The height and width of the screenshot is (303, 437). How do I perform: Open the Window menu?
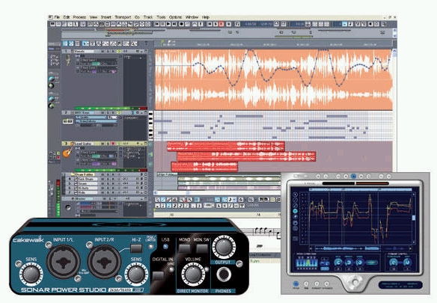coord(192,17)
